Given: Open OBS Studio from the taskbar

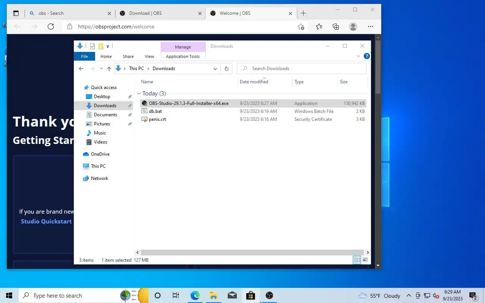Looking at the screenshot, I should tap(269, 295).
